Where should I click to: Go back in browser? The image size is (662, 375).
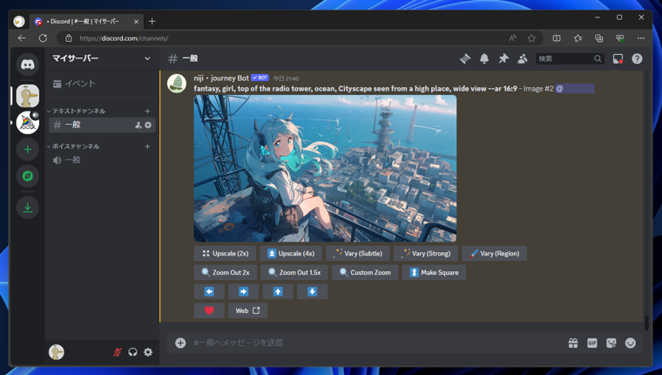tap(22, 38)
